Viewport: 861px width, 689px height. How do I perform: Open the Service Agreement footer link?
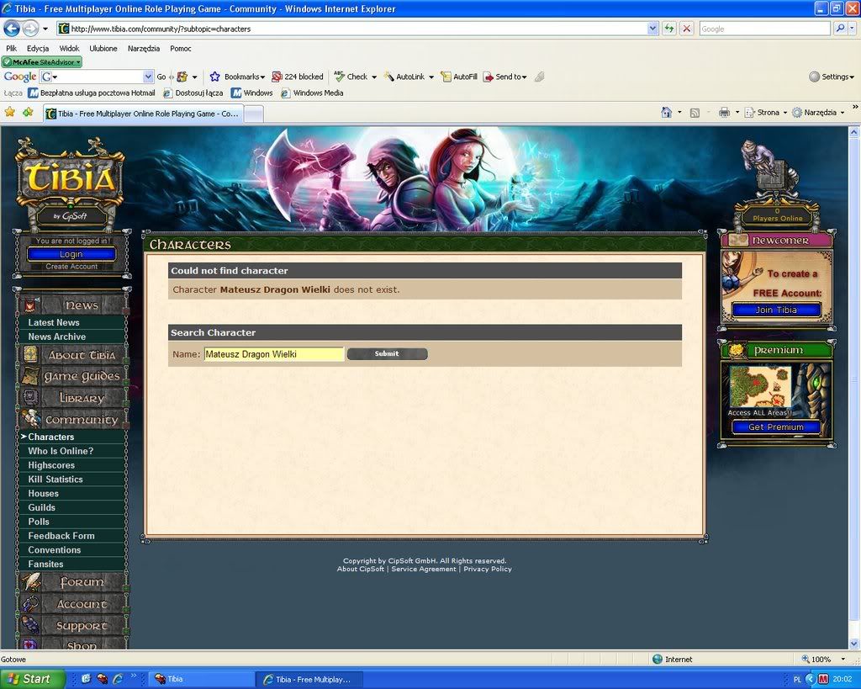click(424, 570)
